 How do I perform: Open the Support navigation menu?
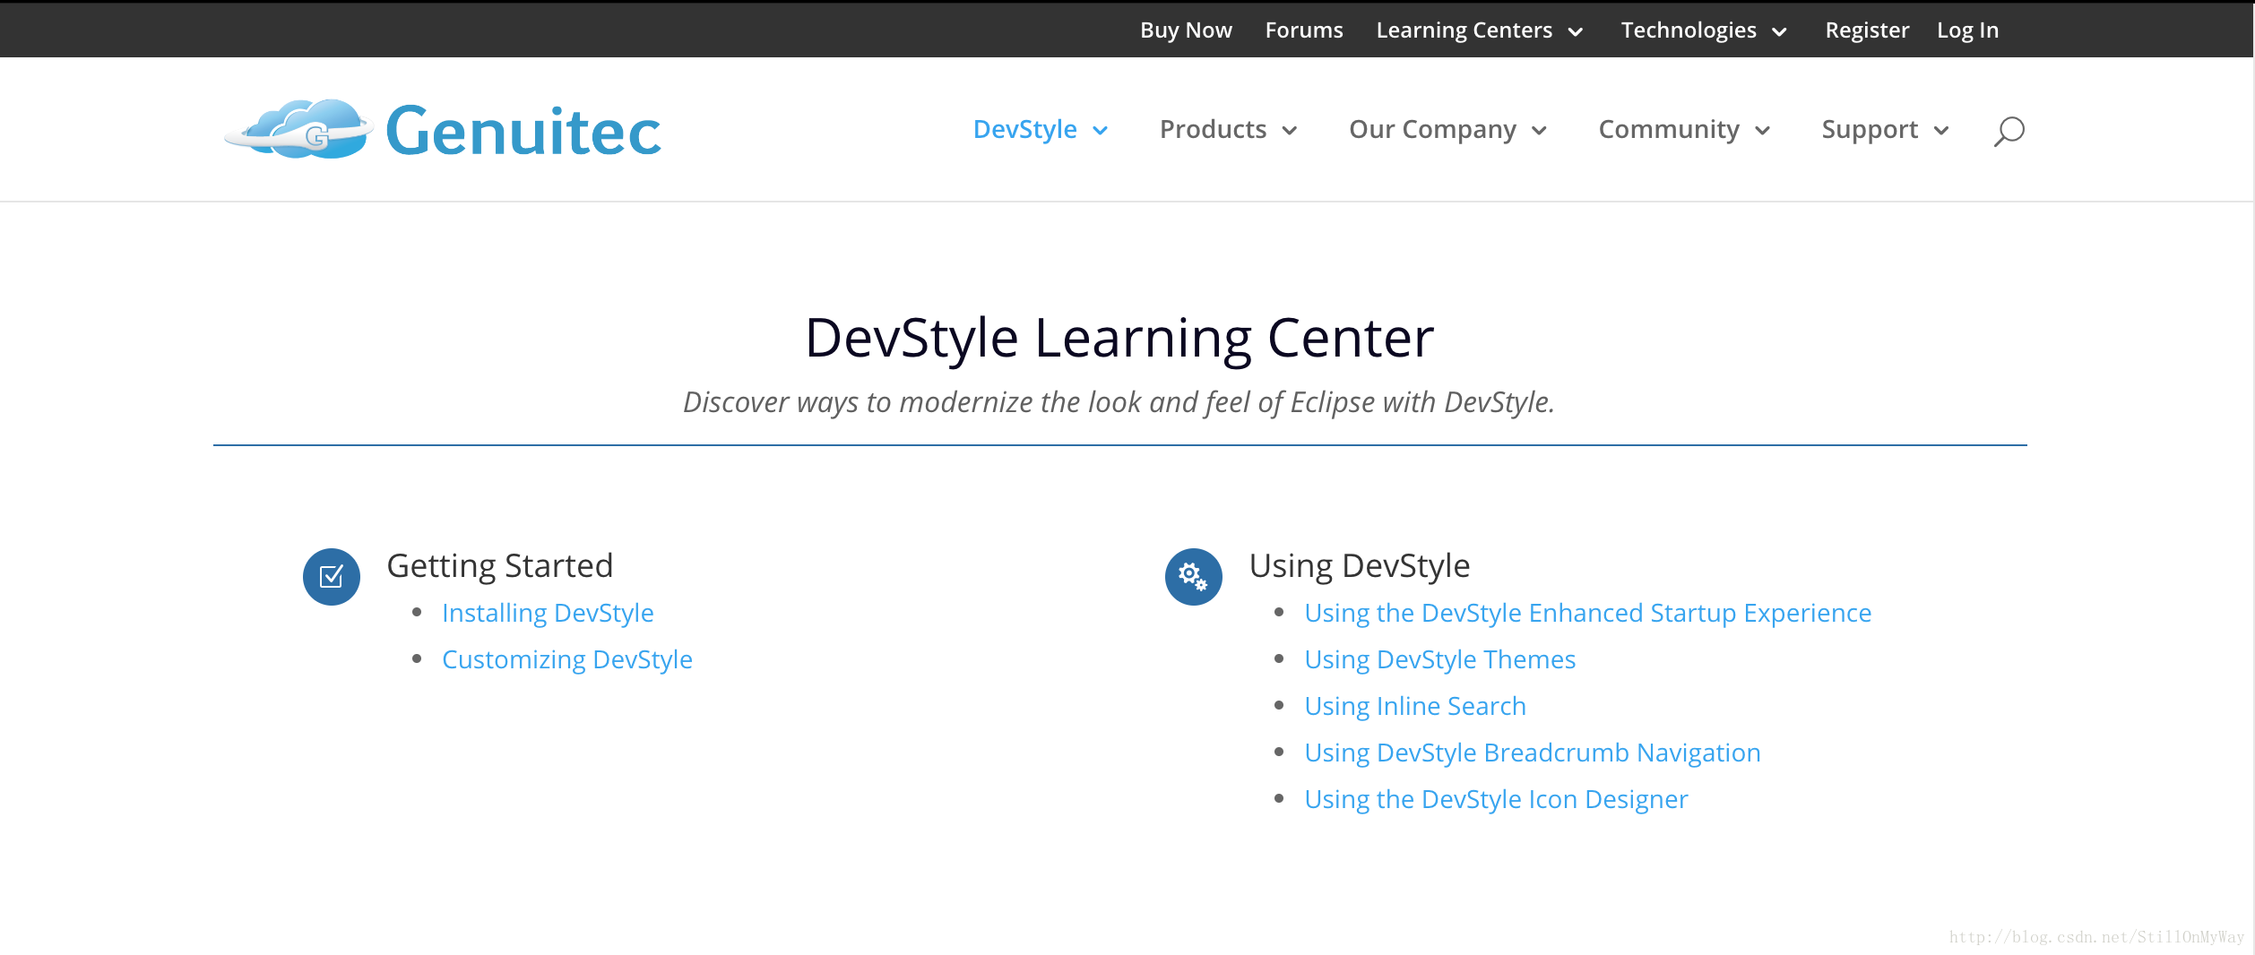coord(1871,130)
